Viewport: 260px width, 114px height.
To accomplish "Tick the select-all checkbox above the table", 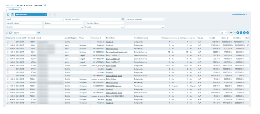I will [7, 33].
